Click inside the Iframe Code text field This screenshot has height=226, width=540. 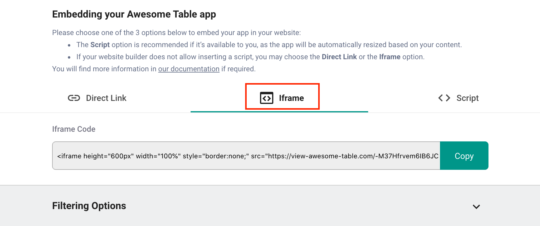(246, 156)
